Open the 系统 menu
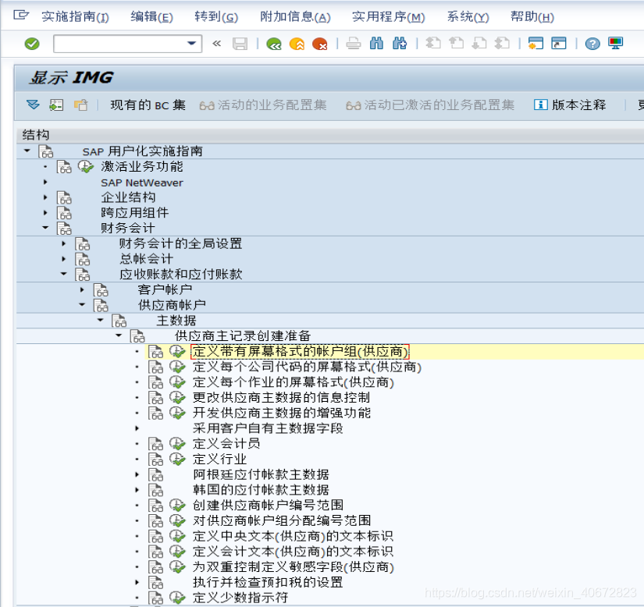 [x=468, y=17]
